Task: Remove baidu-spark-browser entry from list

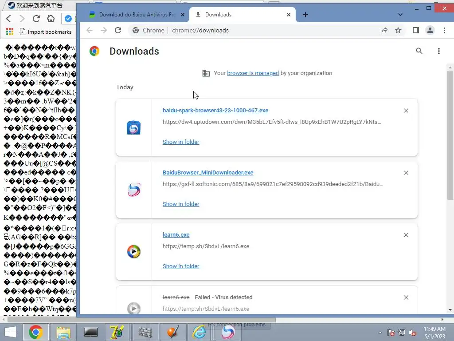Action: pyautogui.click(x=406, y=111)
